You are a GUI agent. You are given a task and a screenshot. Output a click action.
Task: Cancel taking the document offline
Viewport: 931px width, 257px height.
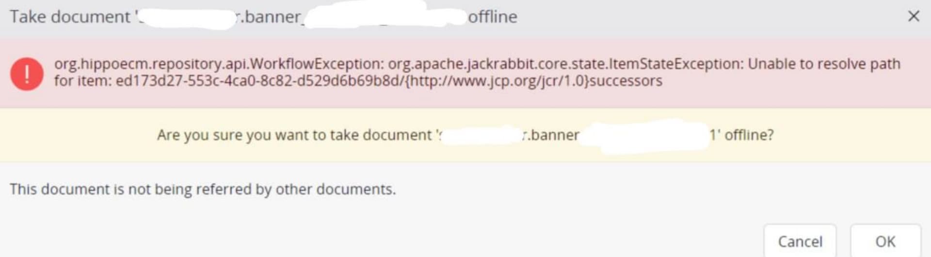tap(800, 241)
